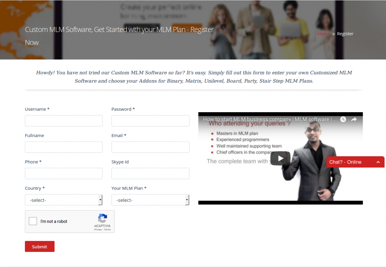Viewport: 386px width, 267px height.
Task: Click inside the Username input field
Action: click(63, 121)
